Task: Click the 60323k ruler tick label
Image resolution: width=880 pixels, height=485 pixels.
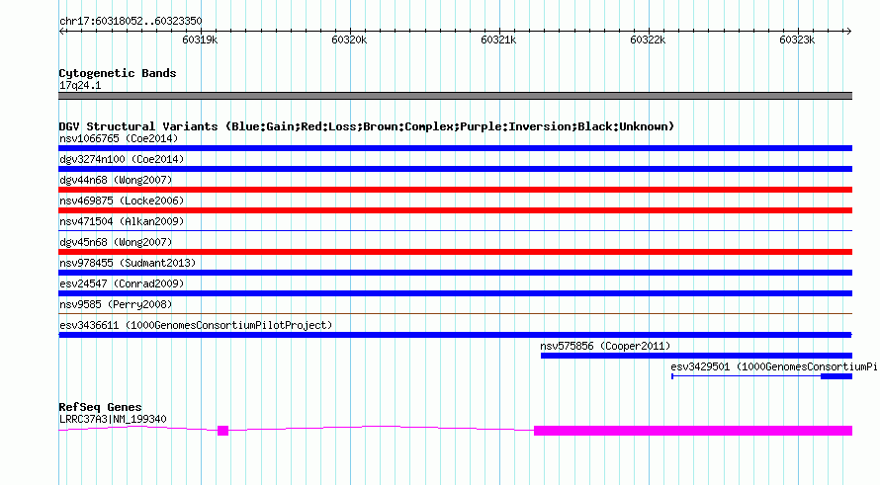Action: pos(797,40)
